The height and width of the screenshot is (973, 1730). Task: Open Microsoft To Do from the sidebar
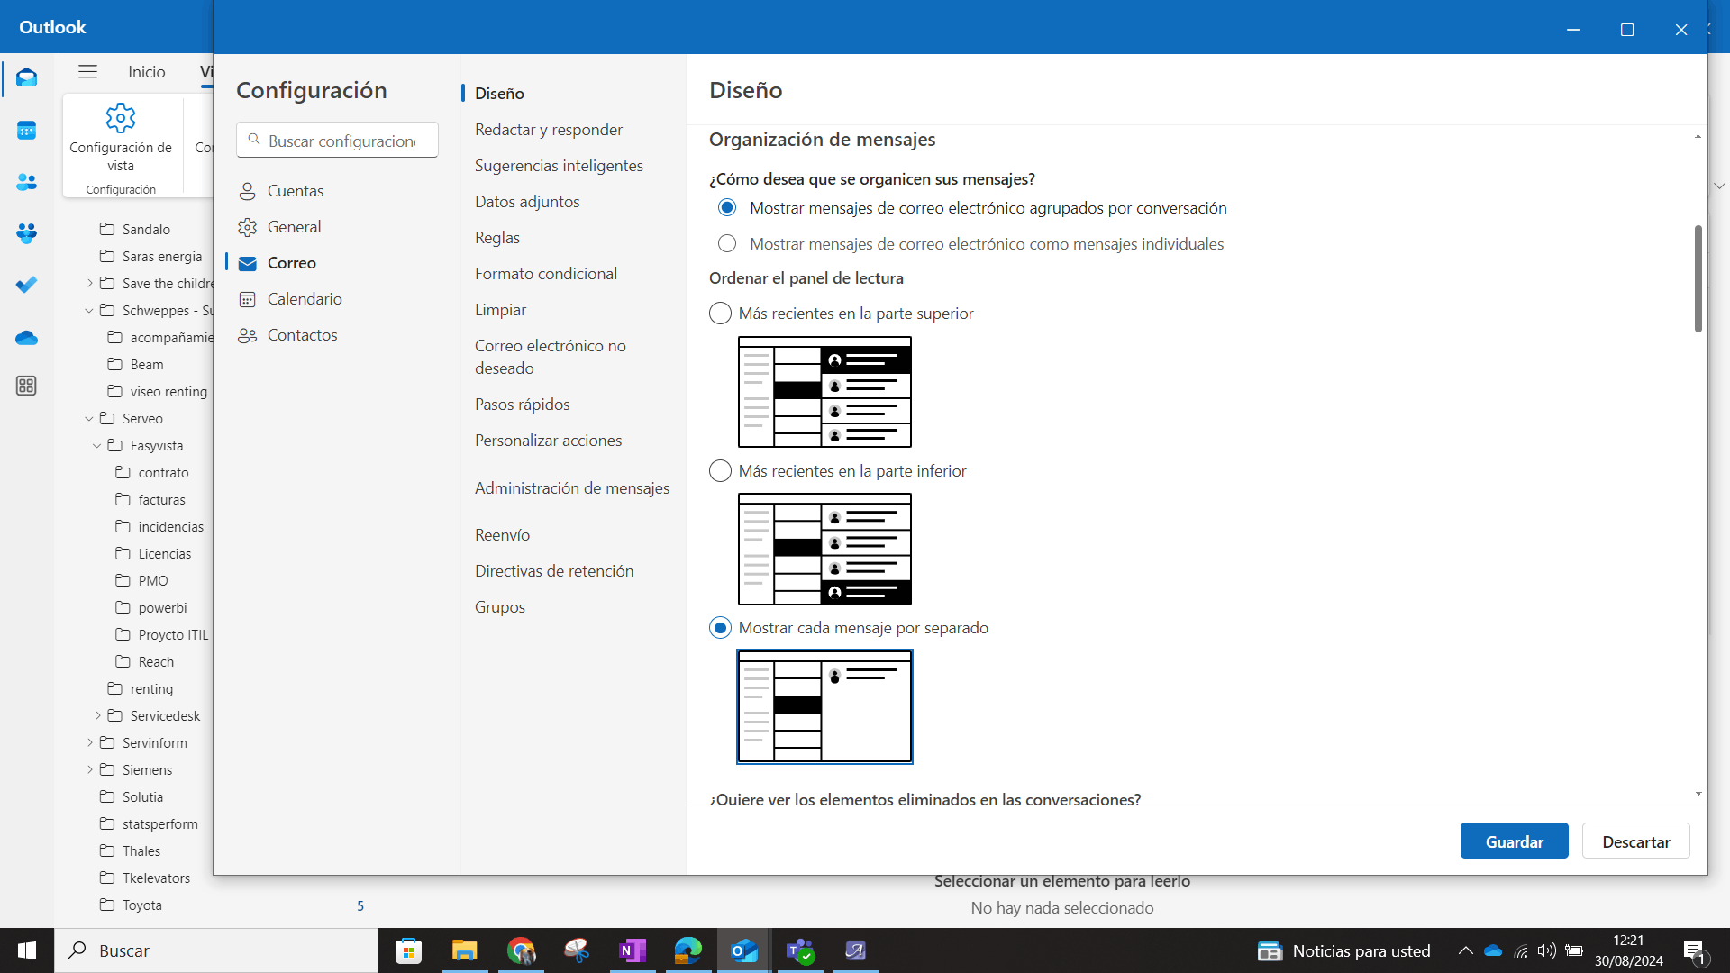coord(26,285)
